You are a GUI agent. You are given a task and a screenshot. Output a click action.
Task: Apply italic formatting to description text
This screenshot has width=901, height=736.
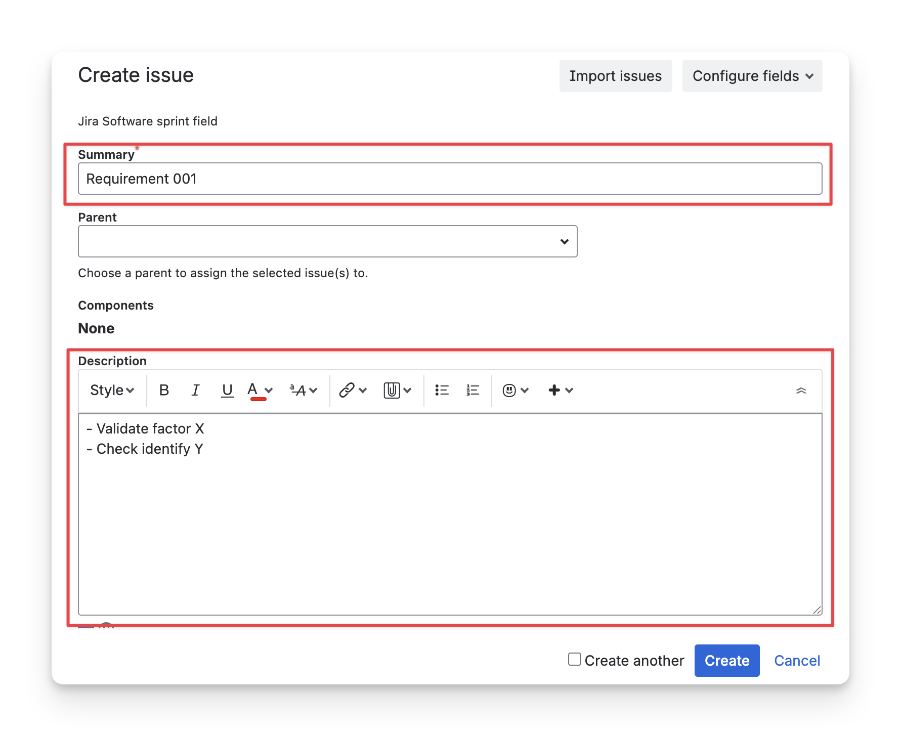195,391
